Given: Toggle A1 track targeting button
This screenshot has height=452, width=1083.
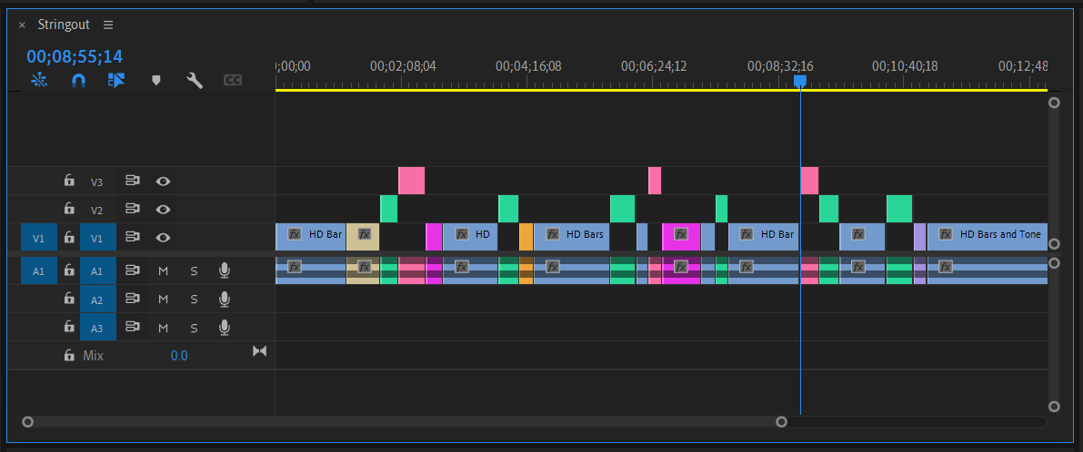Looking at the screenshot, I should (97, 271).
